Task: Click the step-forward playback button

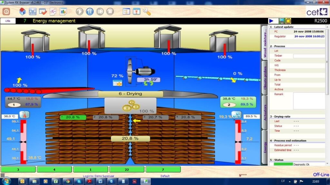Action: click(100, 11)
